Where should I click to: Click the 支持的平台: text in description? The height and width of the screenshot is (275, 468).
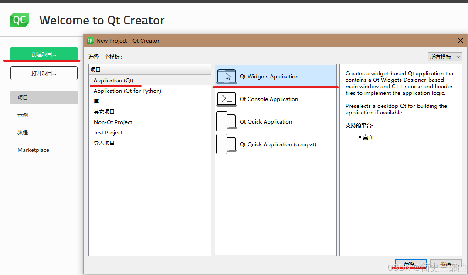point(359,126)
